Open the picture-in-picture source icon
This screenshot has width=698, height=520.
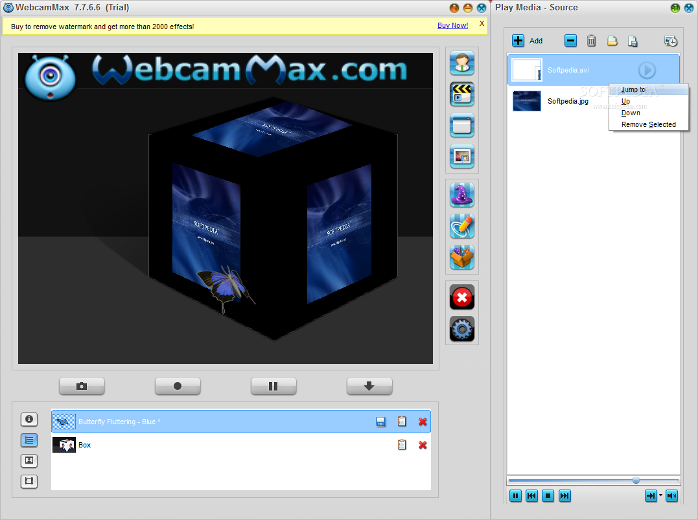tap(461, 157)
